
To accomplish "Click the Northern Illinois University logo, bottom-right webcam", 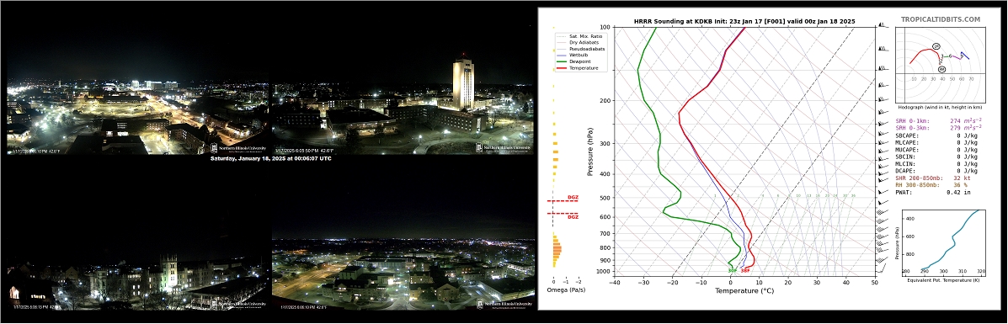I will tap(505, 304).
